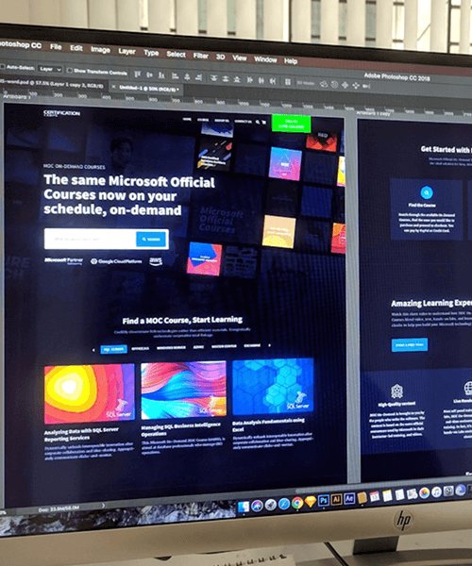Close the Untitled-1 document tab

[x=114, y=87]
